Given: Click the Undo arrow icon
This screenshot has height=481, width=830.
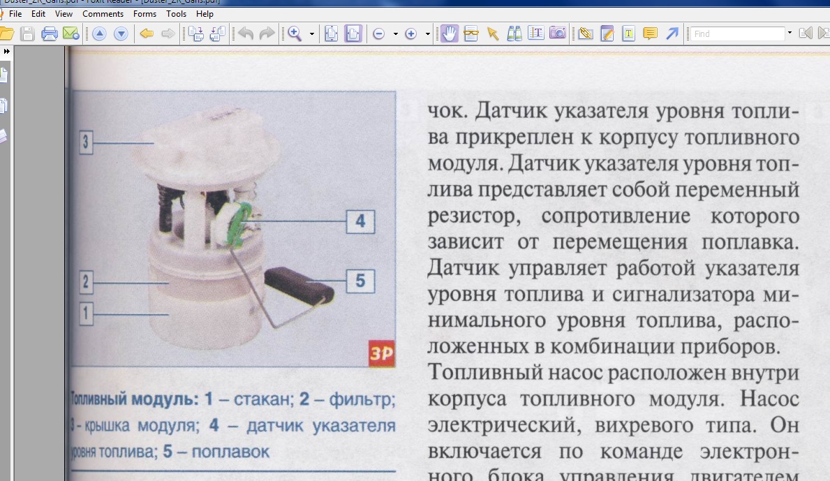Looking at the screenshot, I should pyautogui.click(x=246, y=34).
